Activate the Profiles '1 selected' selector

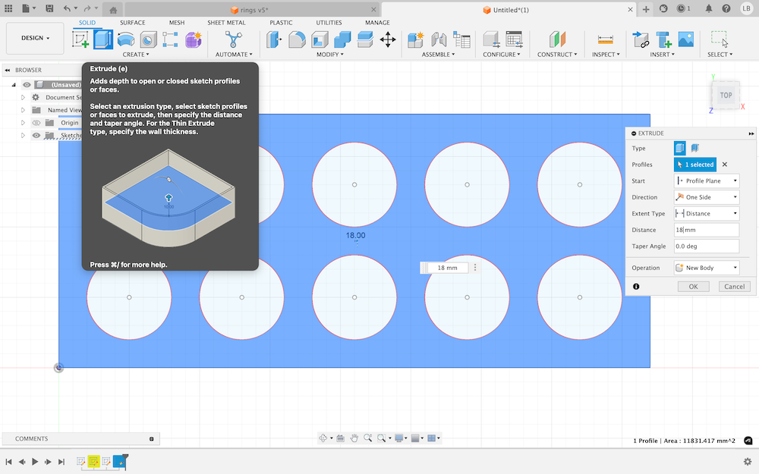[x=695, y=165]
